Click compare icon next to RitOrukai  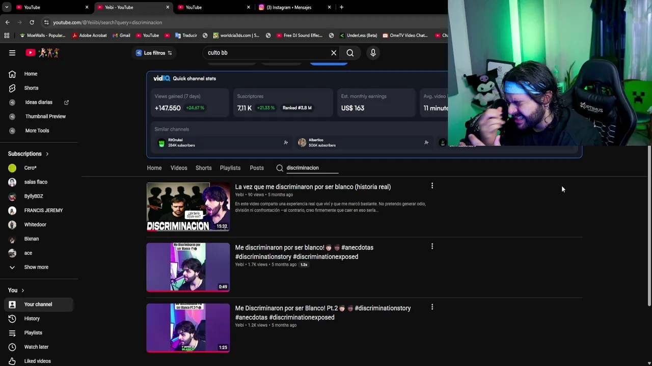286,143
